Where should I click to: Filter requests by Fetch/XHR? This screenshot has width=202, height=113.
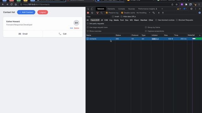(95, 20)
